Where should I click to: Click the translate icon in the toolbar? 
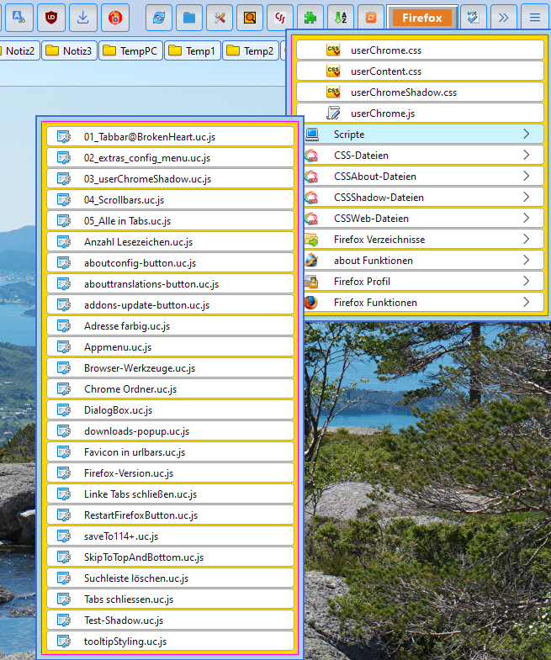coord(20,17)
